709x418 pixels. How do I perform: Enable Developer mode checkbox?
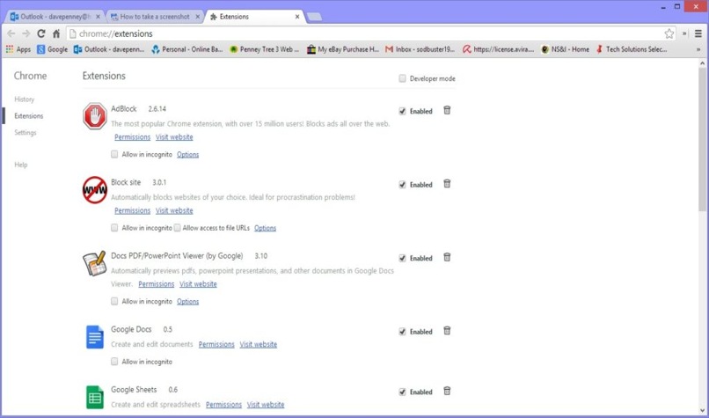[403, 78]
